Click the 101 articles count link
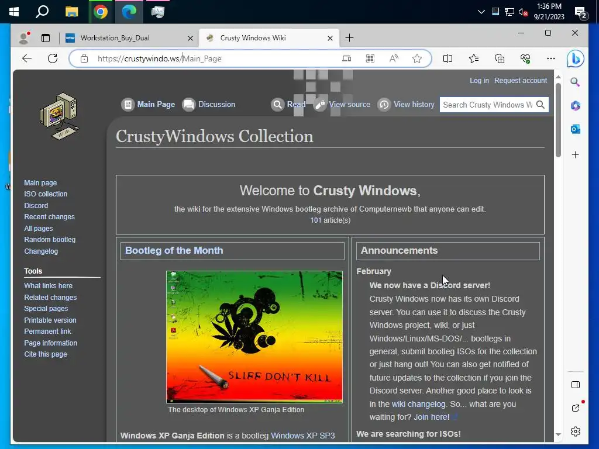The width and height of the screenshot is (599, 449). tap(315, 220)
